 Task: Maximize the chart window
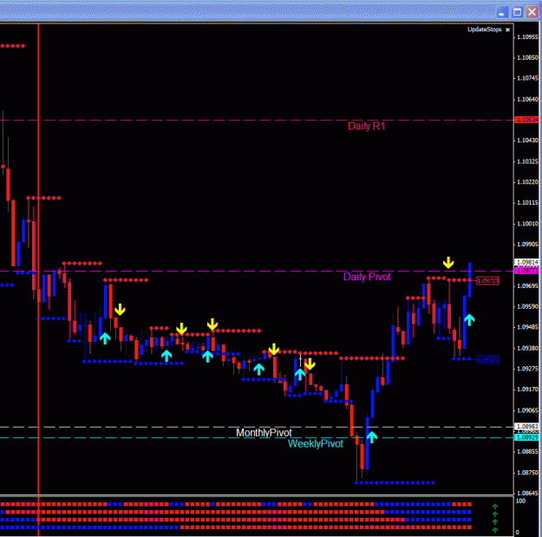(x=517, y=12)
